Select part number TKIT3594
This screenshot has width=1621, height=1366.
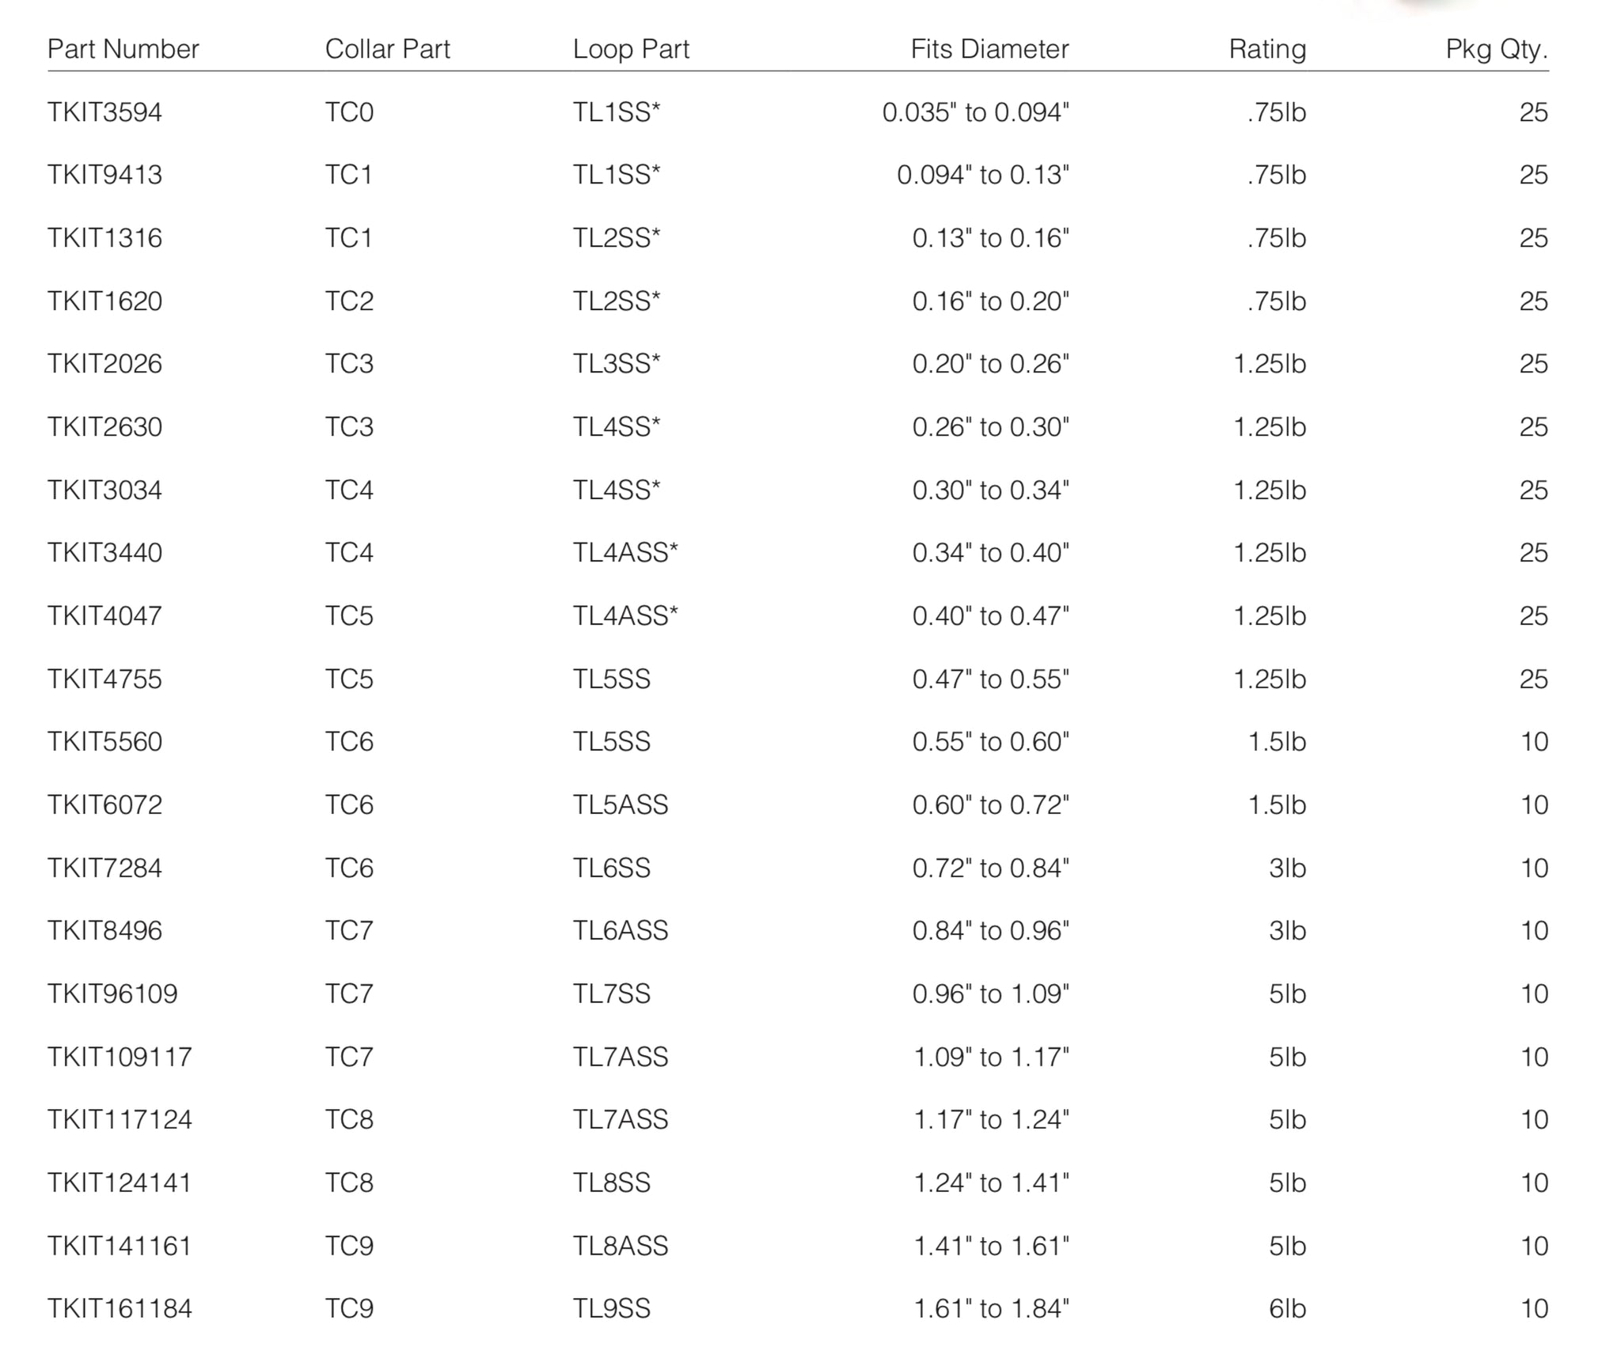click(x=104, y=112)
